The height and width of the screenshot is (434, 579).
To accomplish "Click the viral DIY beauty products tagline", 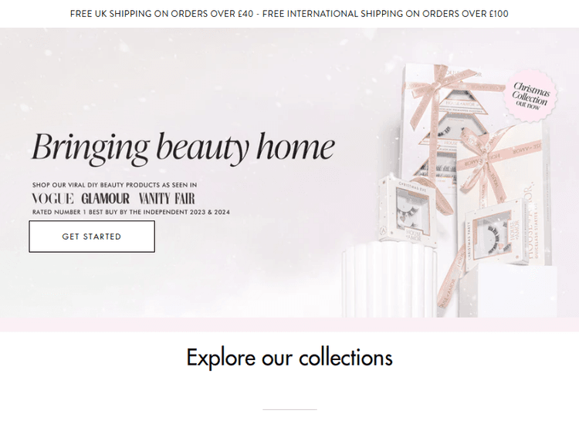I will (x=114, y=185).
